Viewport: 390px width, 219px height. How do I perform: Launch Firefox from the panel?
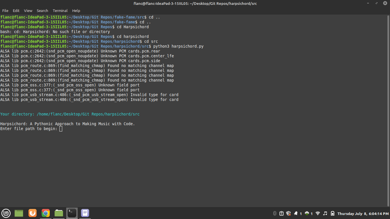[x=33, y=213]
